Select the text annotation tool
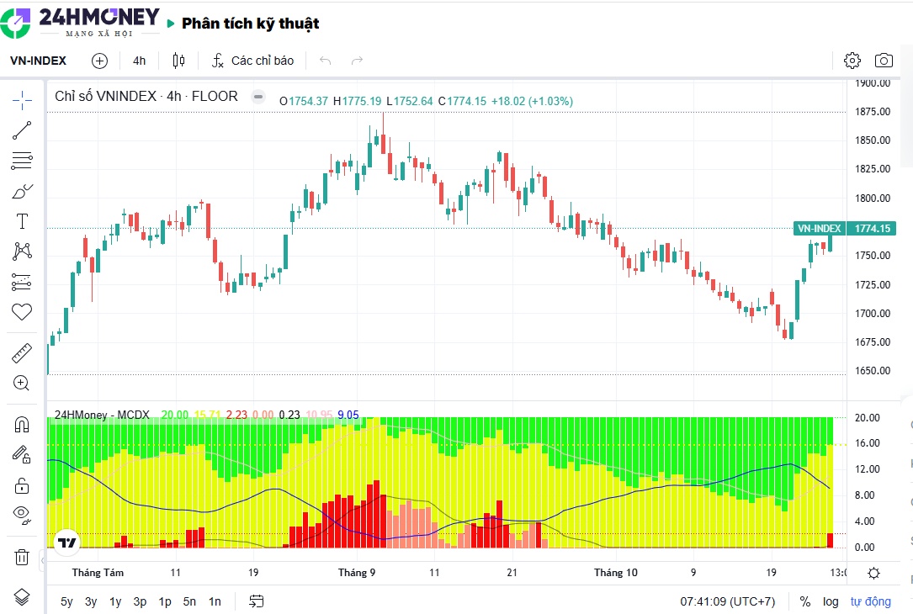The height and width of the screenshot is (614, 913). pyautogui.click(x=22, y=221)
